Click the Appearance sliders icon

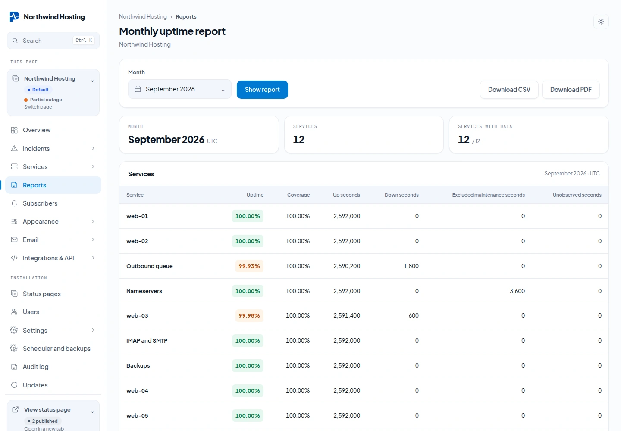pyautogui.click(x=14, y=222)
